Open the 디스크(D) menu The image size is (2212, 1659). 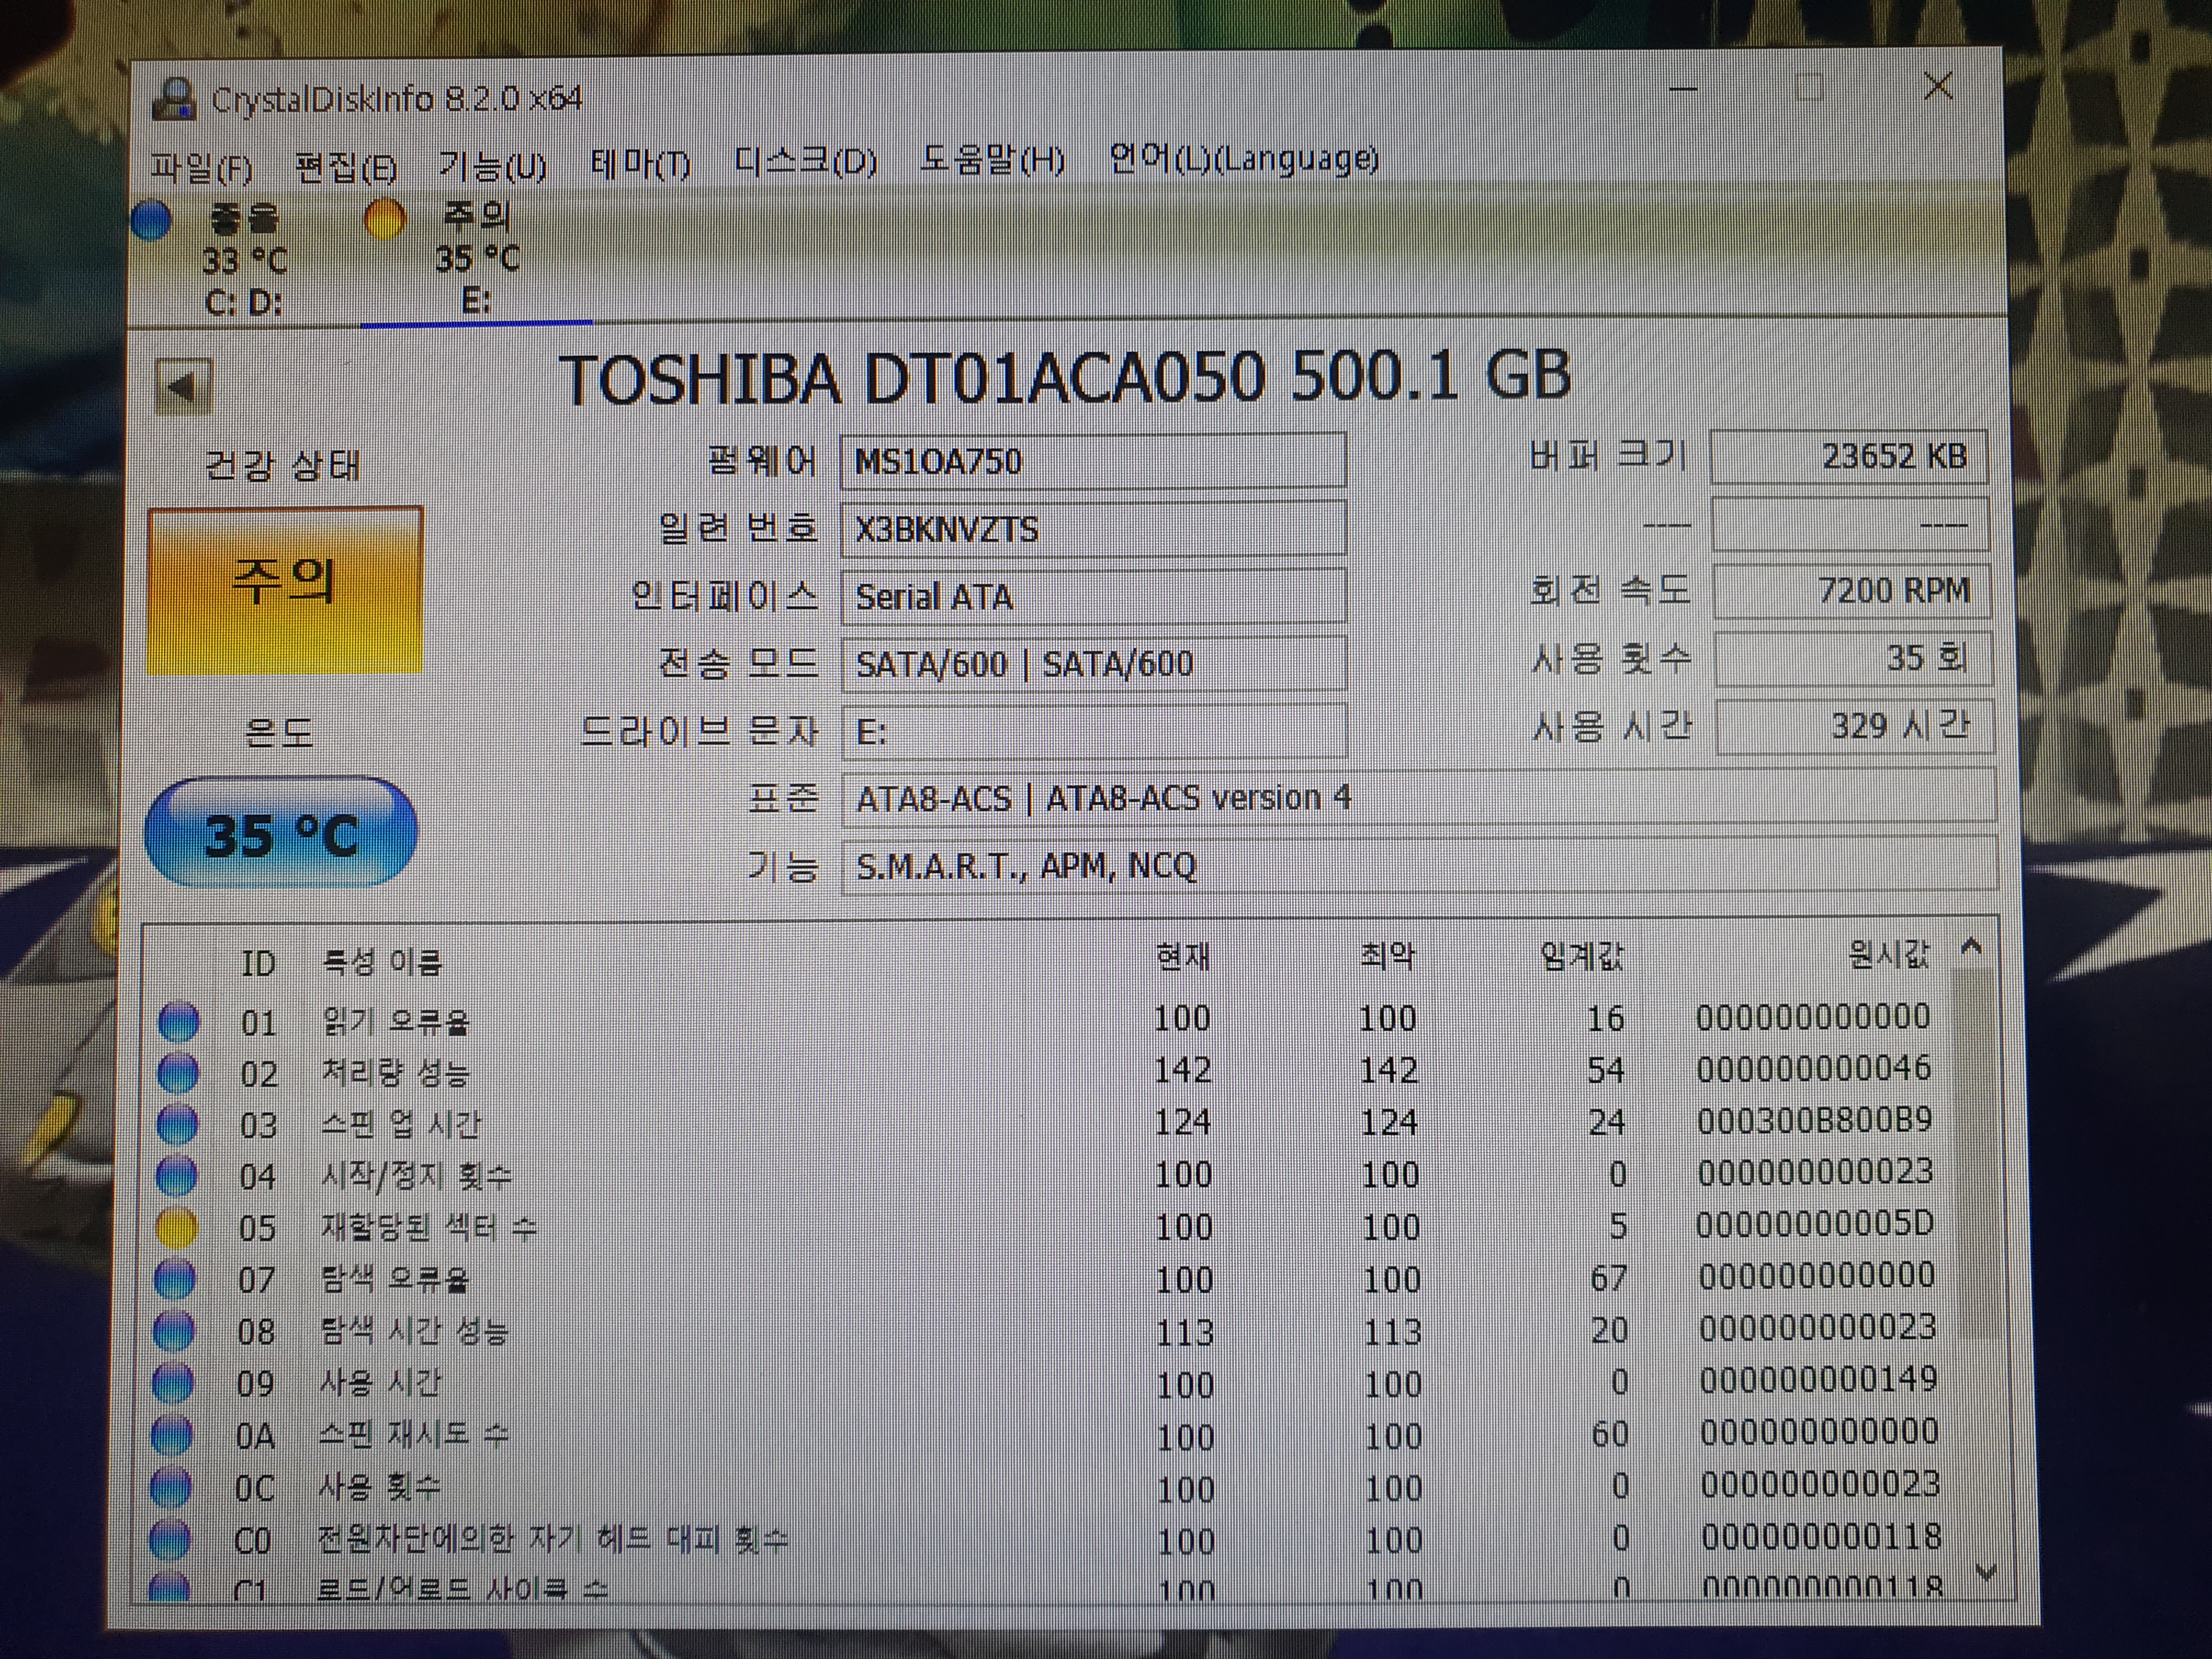pyautogui.click(x=805, y=161)
